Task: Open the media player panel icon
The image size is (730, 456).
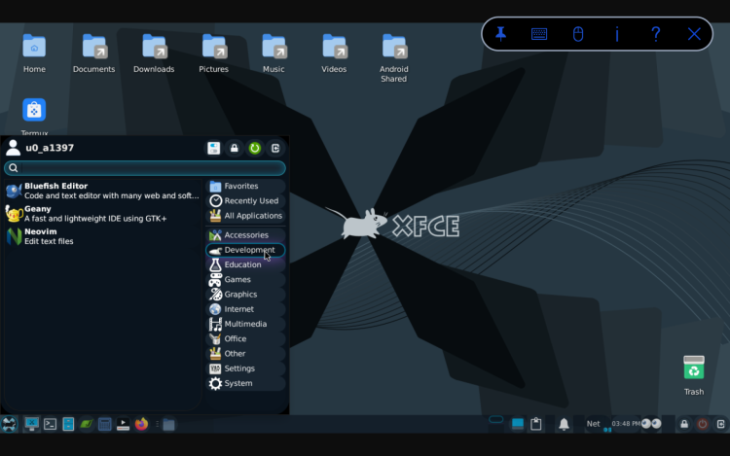Action: point(123,424)
